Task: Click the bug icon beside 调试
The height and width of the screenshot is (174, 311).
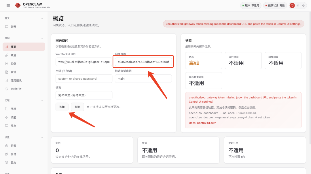Action: pyautogui.click(x=7, y=154)
